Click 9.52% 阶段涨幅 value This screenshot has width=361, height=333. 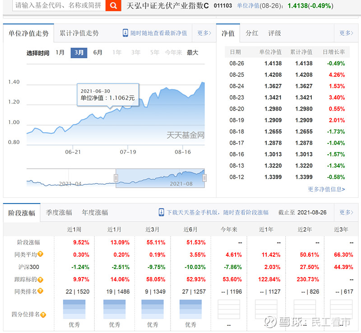tap(81, 242)
